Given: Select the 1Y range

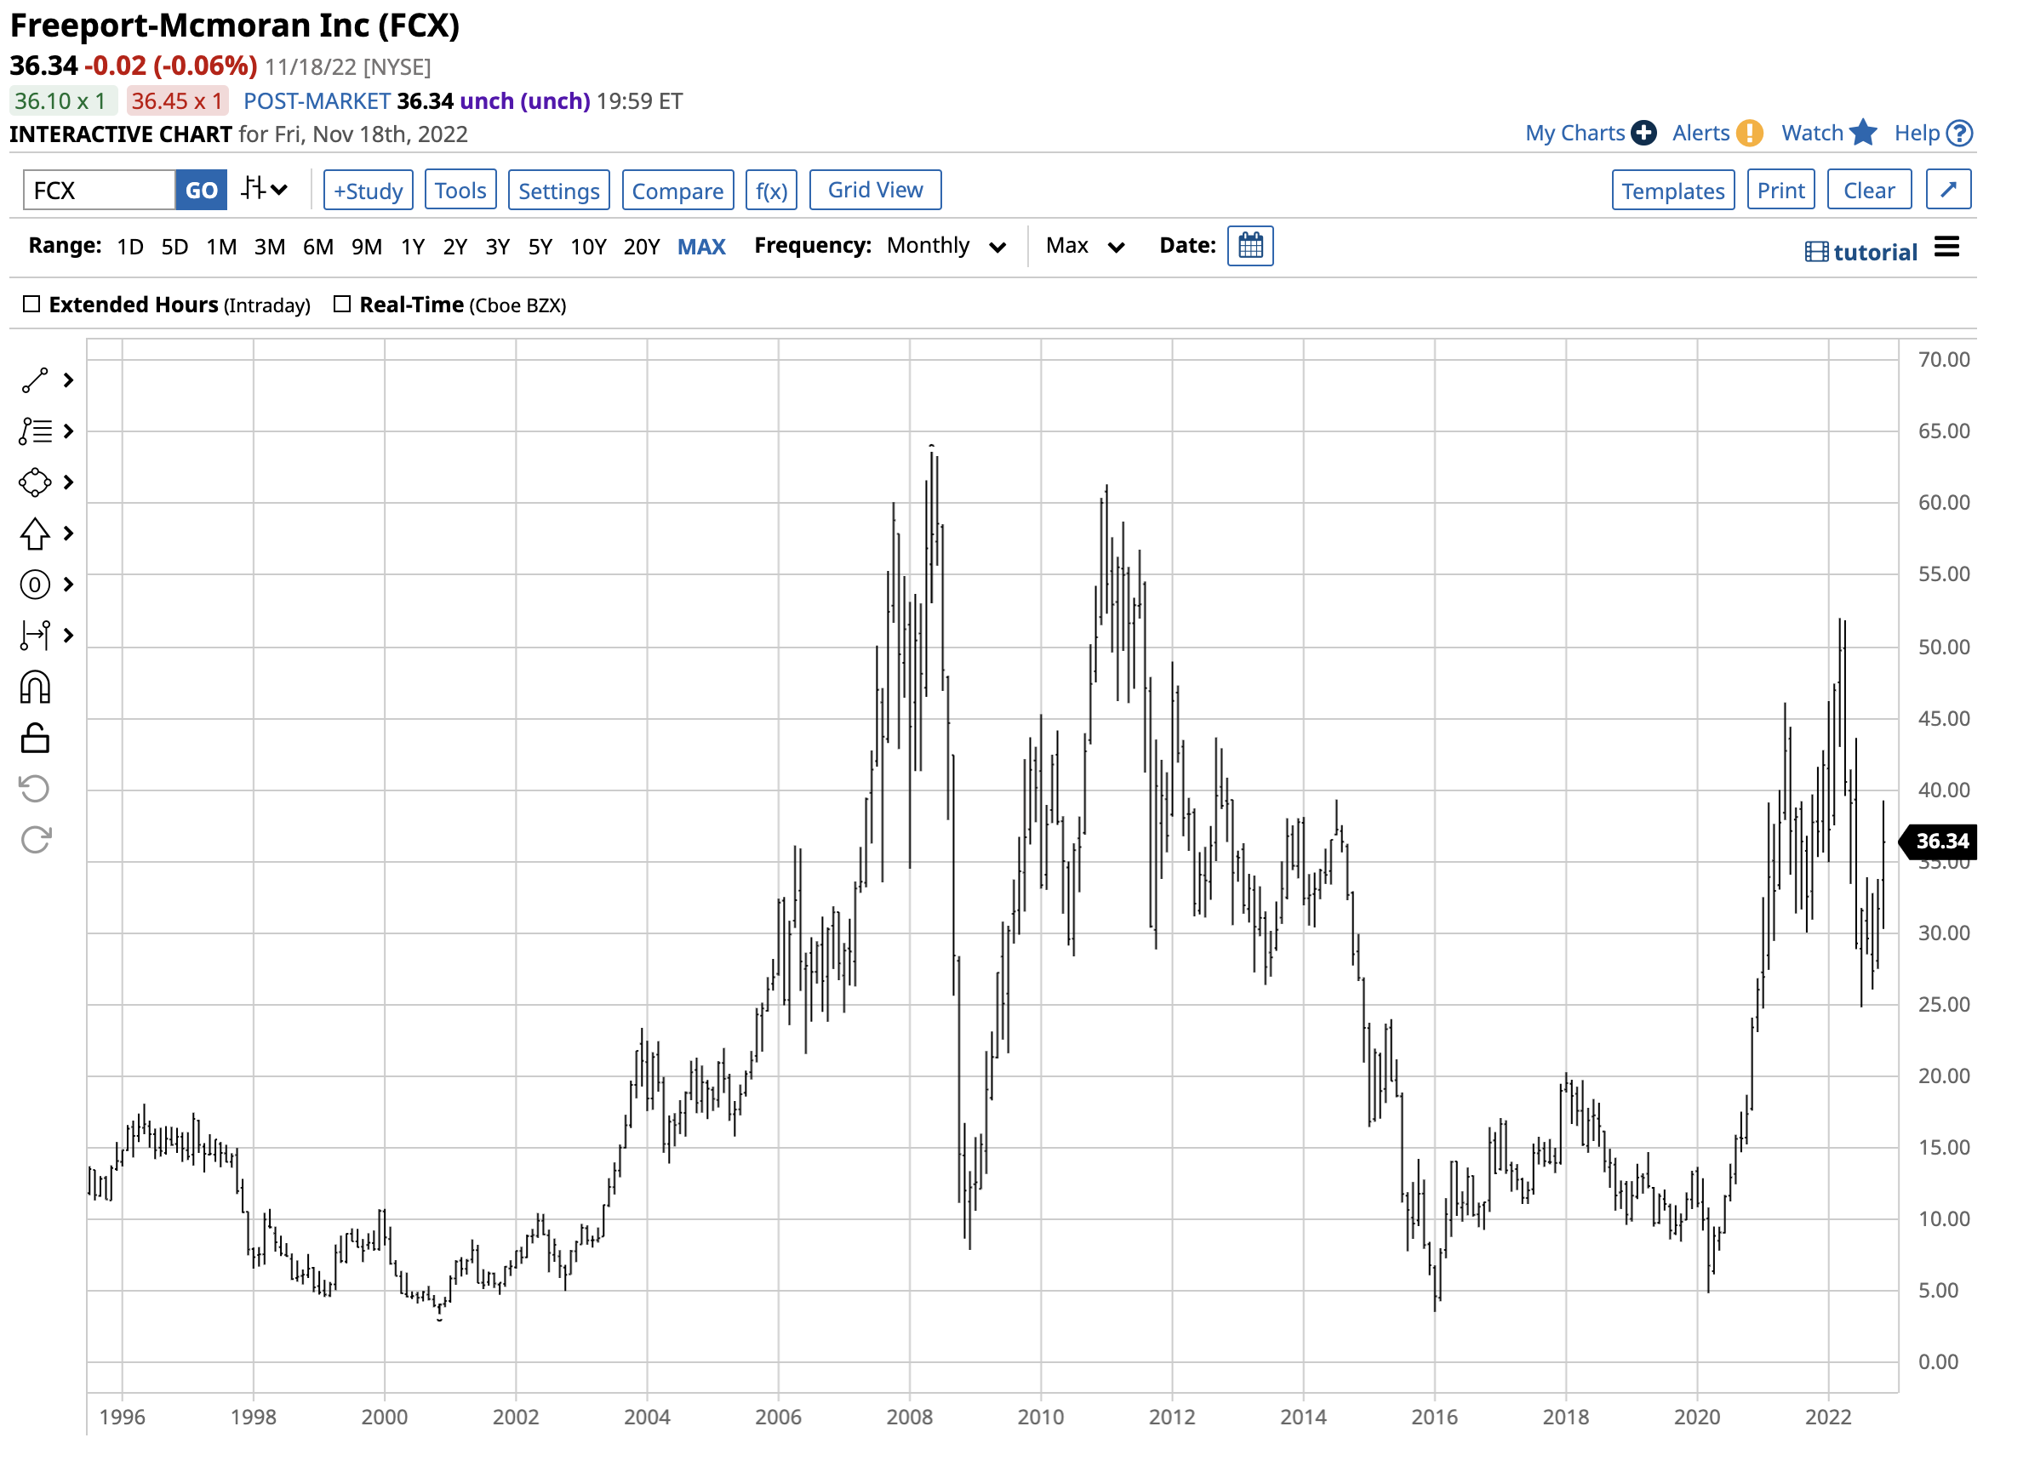Looking at the screenshot, I should point(414,247).
